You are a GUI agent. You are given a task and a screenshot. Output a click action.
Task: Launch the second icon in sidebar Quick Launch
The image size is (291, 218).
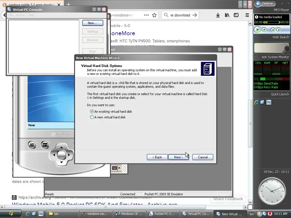point(262,102)
